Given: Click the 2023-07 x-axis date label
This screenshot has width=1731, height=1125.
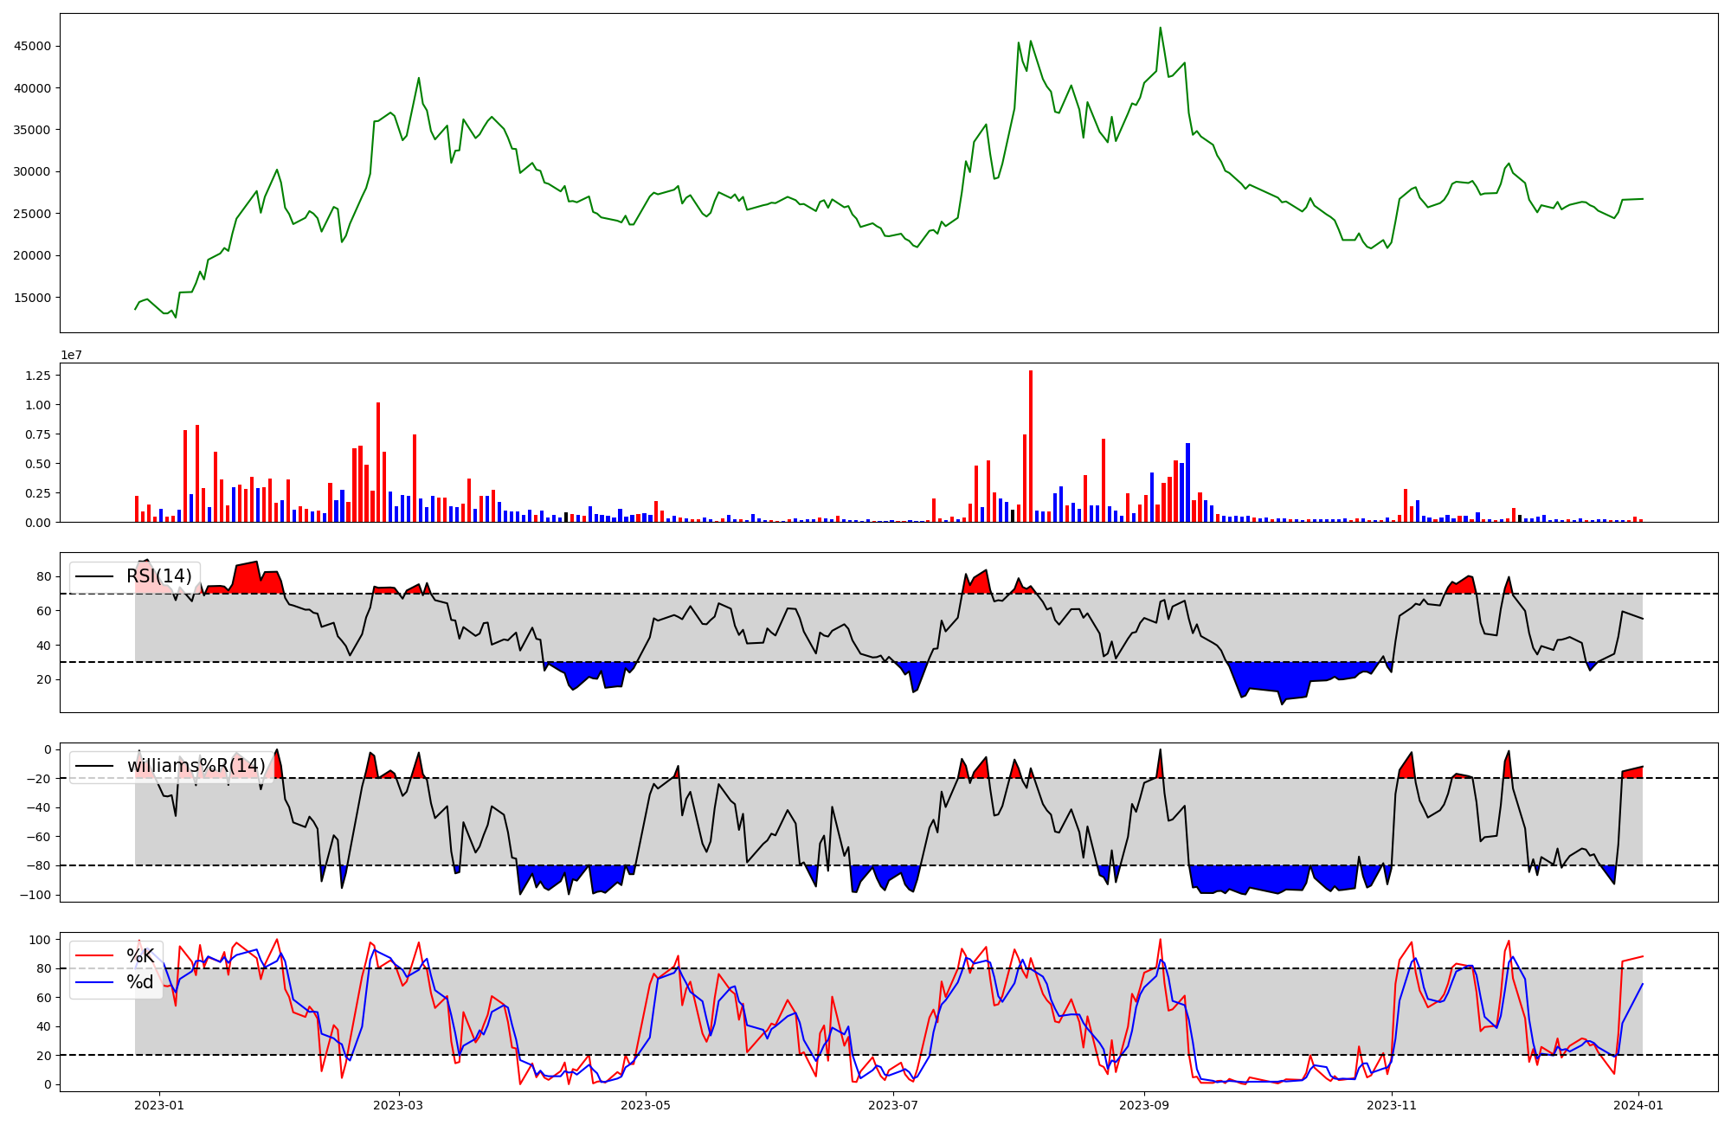Looking at the screenshot, I should [x=892, y=1105].
